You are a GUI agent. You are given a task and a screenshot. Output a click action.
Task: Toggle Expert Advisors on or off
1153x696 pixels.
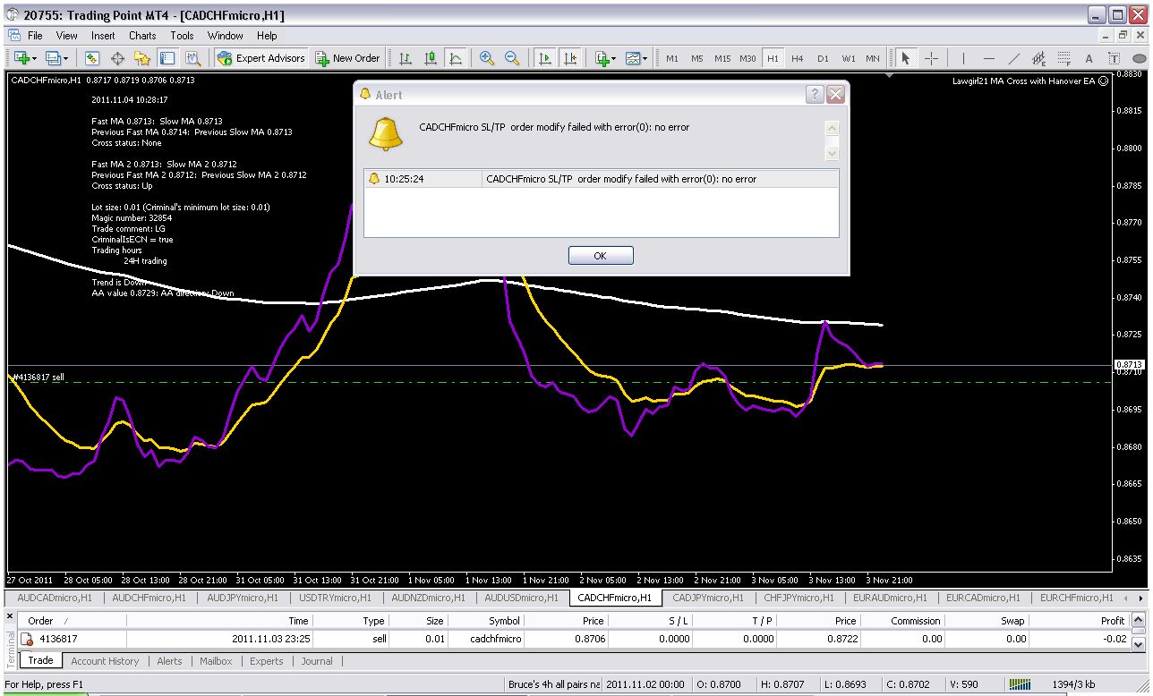coord(261,58)
